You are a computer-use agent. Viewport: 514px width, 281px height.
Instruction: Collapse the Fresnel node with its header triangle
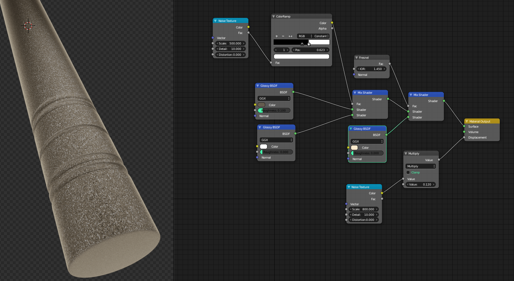tap(356, 57)
